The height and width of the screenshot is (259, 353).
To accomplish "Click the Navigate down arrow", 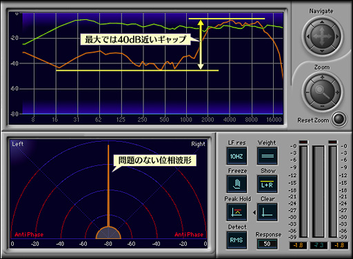I will click(x=322, y=51).
